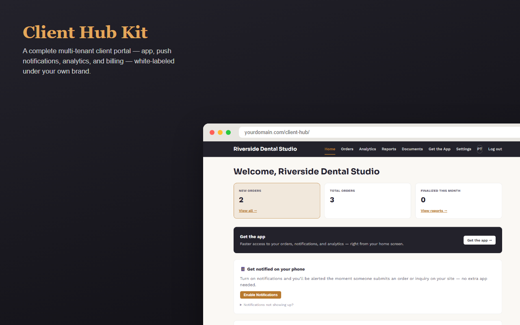The height and width of the screenshot is (325, 520).
Task: Click the Riverside Dental Studio brand name
Action: 265,149
